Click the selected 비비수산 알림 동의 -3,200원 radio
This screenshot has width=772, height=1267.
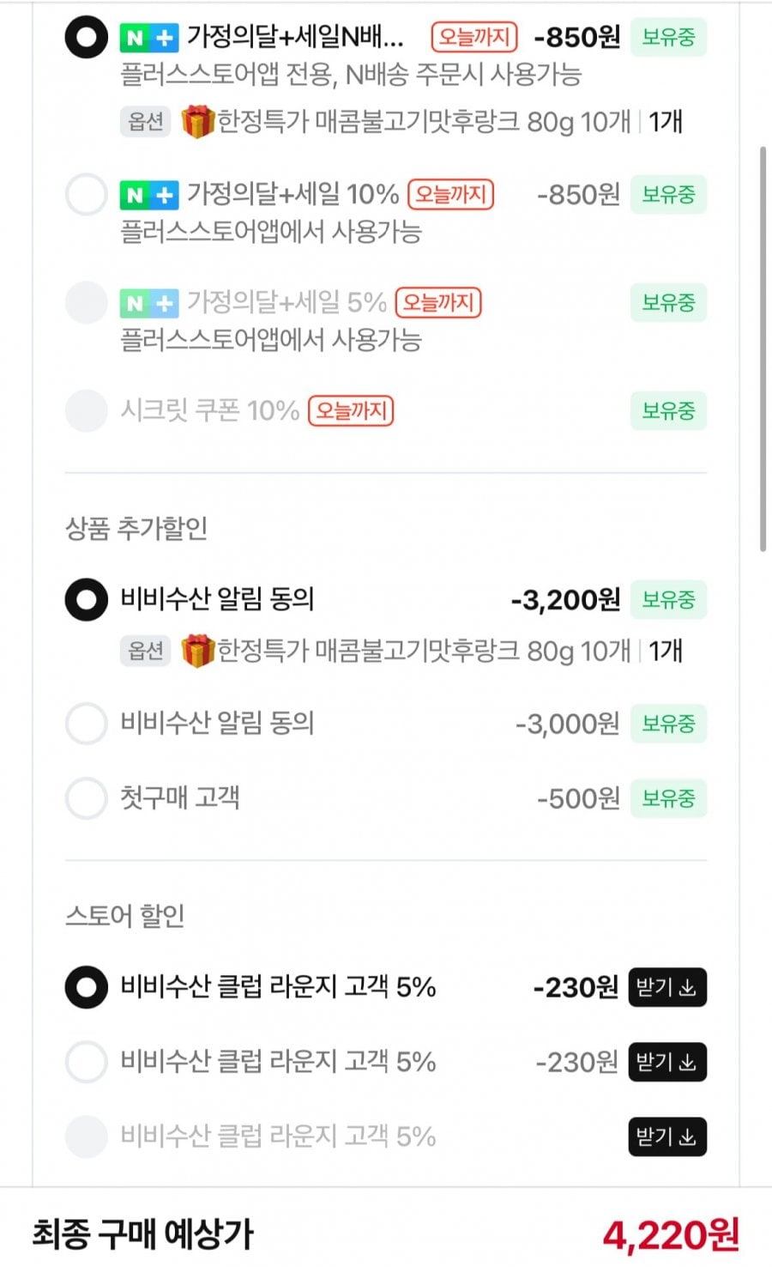(87, 599)
